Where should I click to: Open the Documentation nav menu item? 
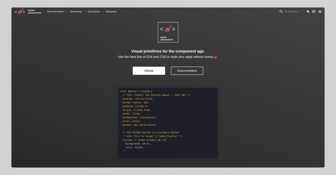(55, 12)
